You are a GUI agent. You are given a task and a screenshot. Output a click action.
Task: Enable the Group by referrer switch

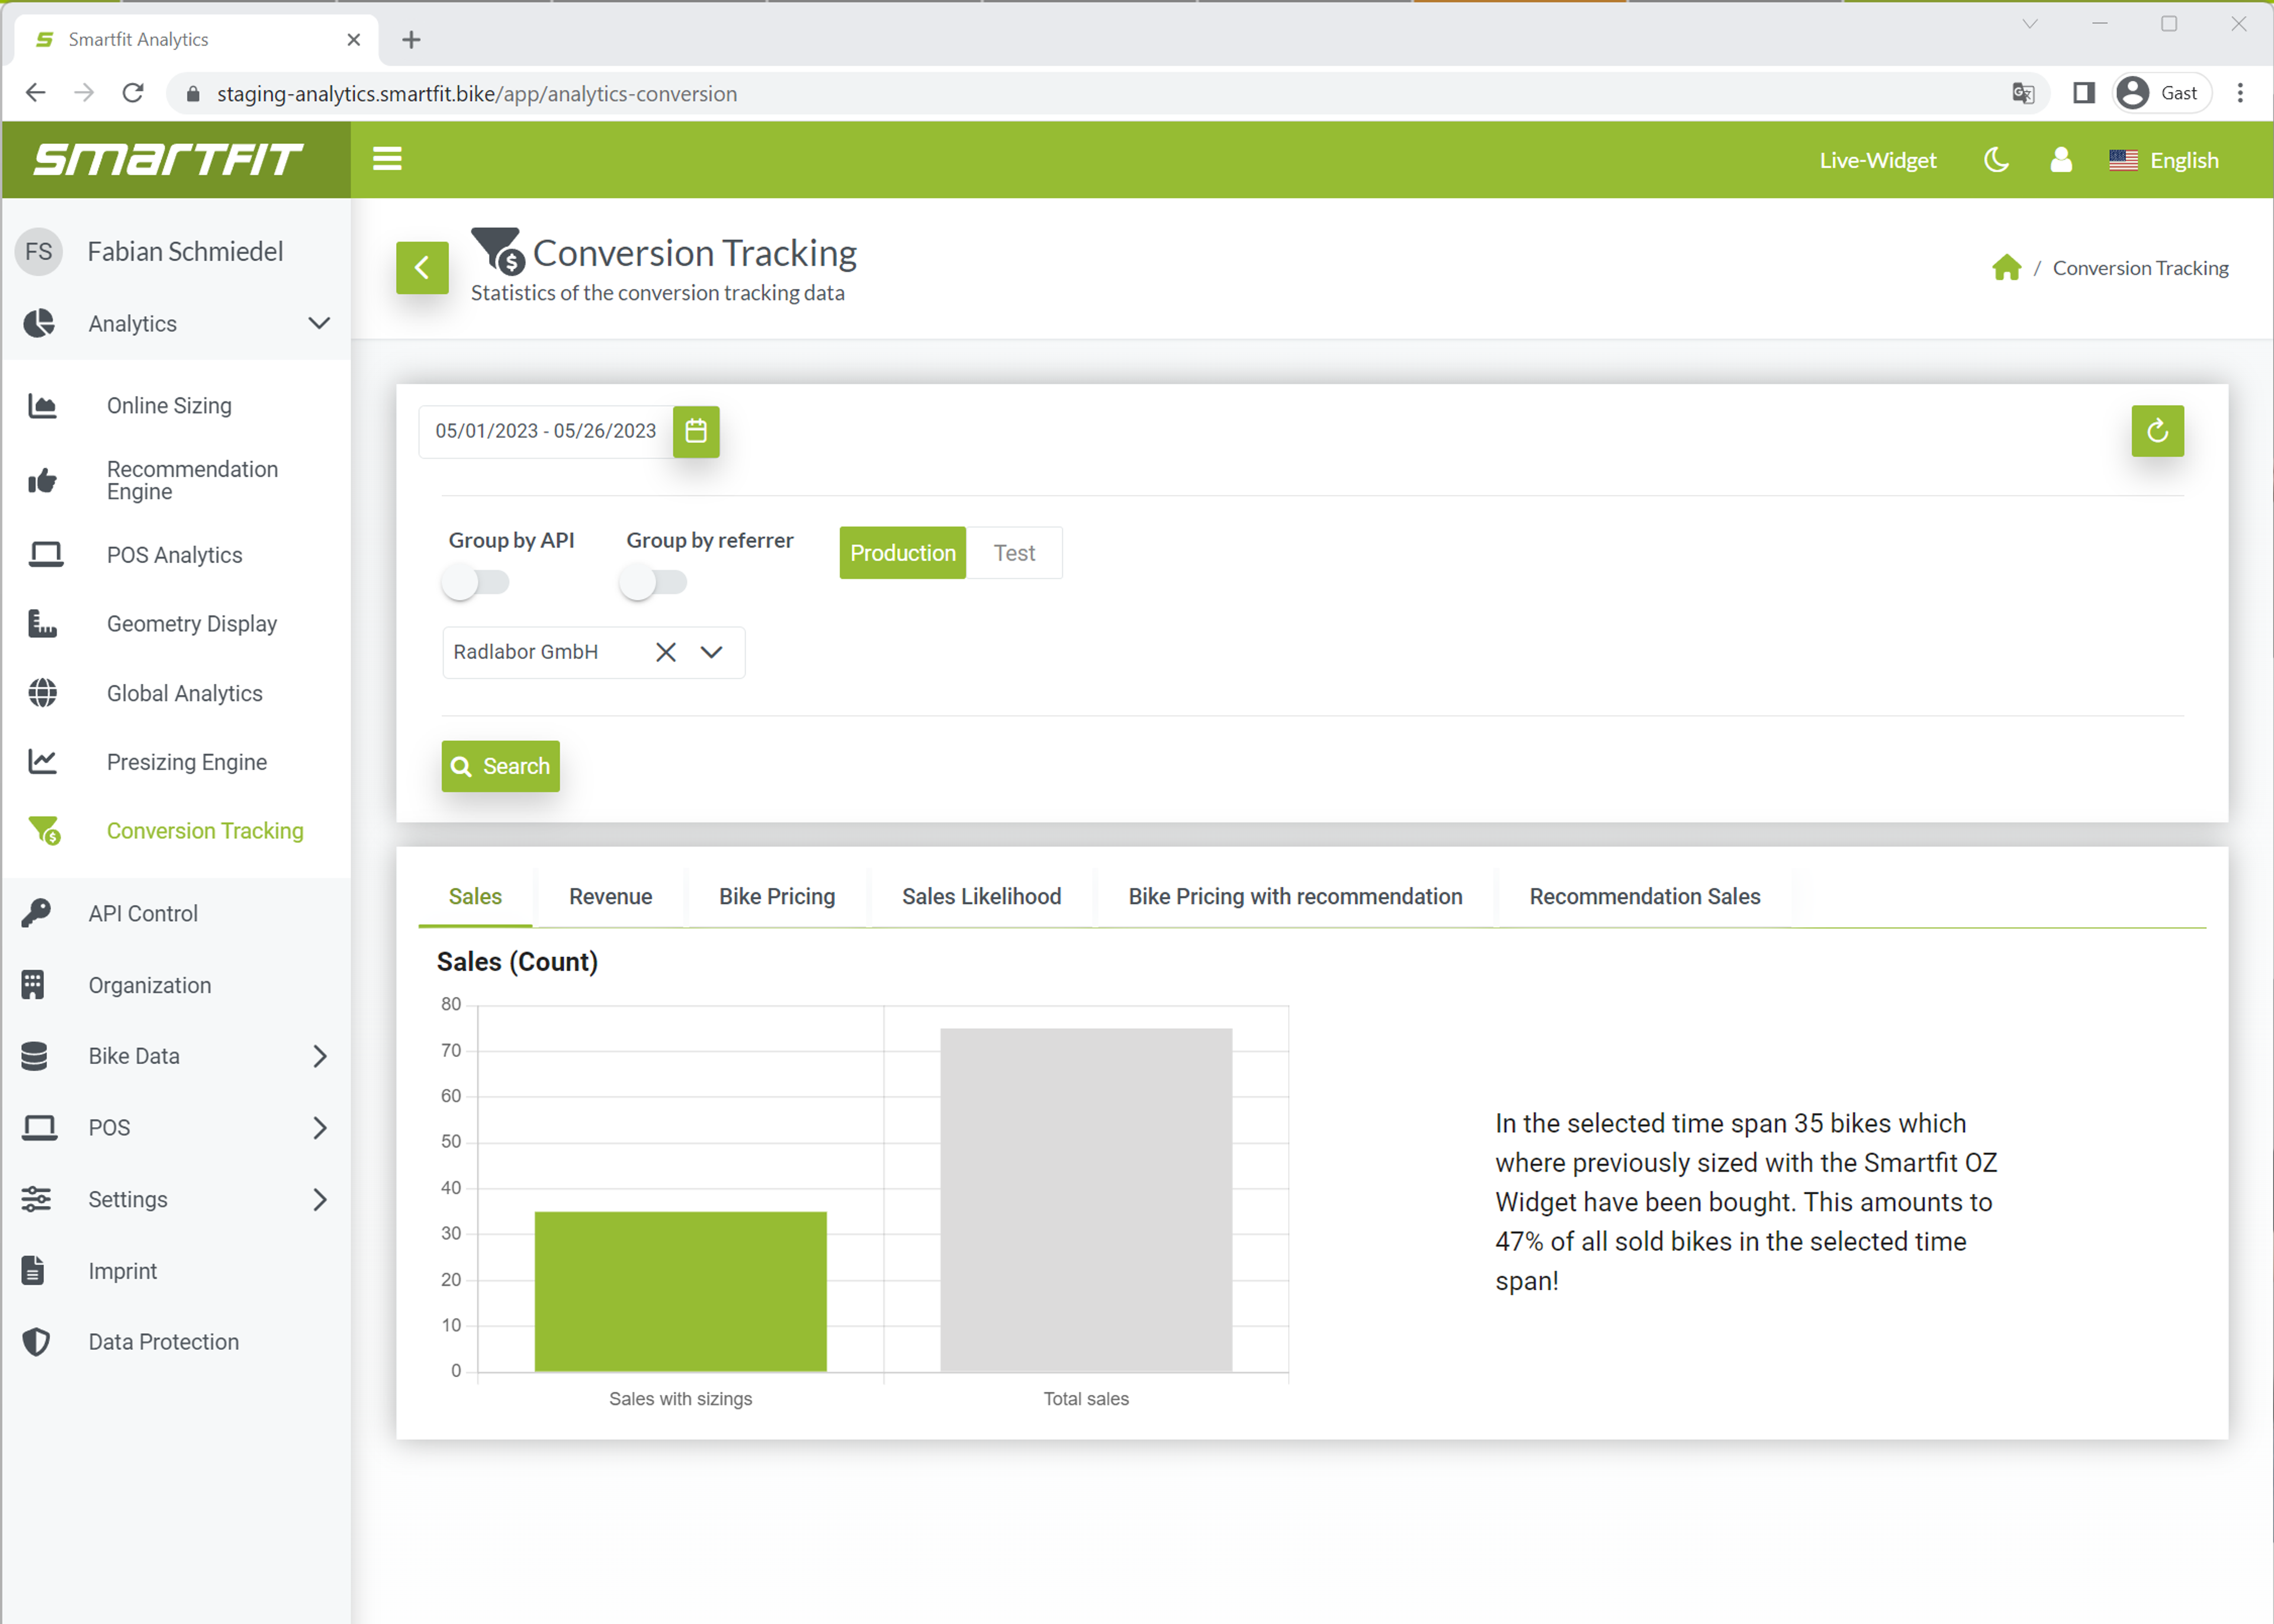coord(653,582)
